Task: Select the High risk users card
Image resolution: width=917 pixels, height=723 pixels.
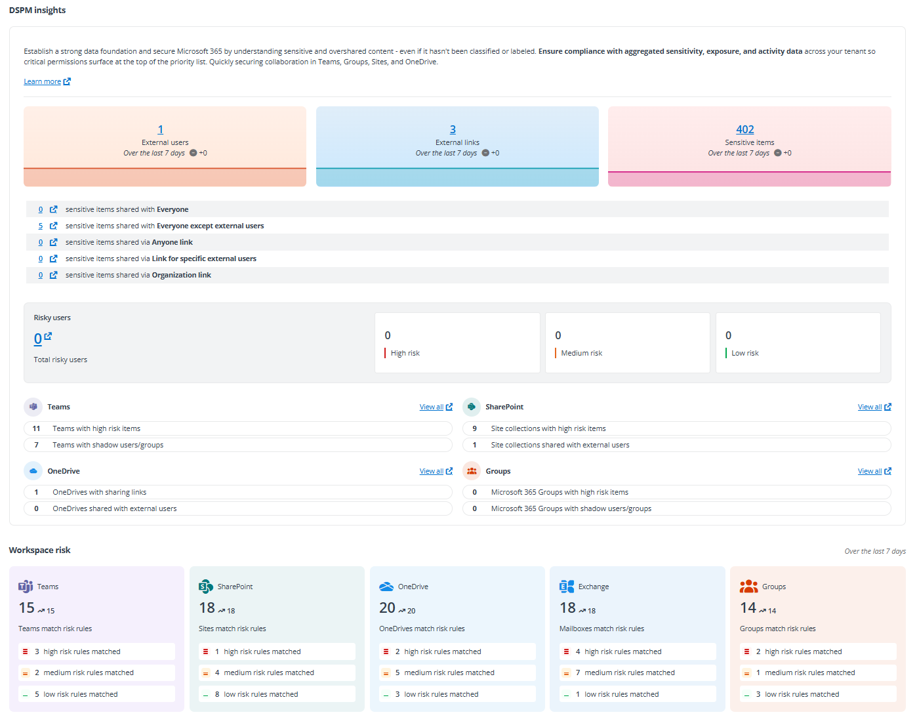Action: point(457,342)
